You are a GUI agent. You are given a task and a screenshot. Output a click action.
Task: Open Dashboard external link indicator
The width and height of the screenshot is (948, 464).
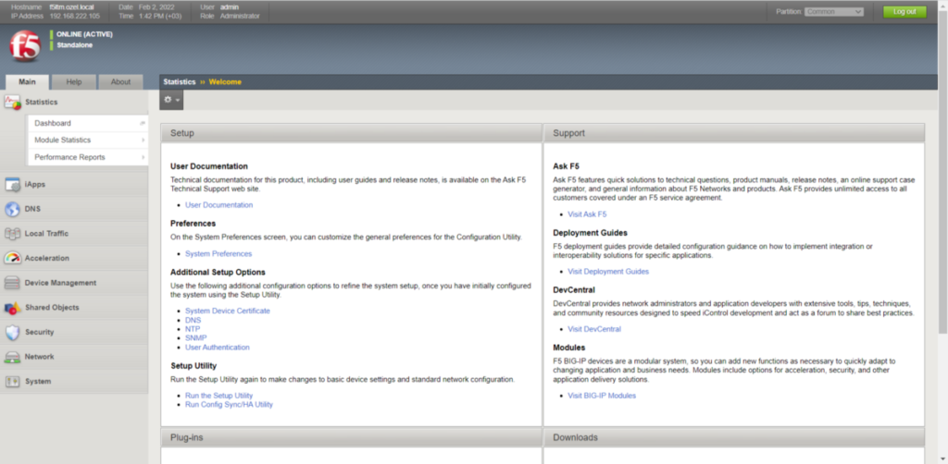(143, 123)
